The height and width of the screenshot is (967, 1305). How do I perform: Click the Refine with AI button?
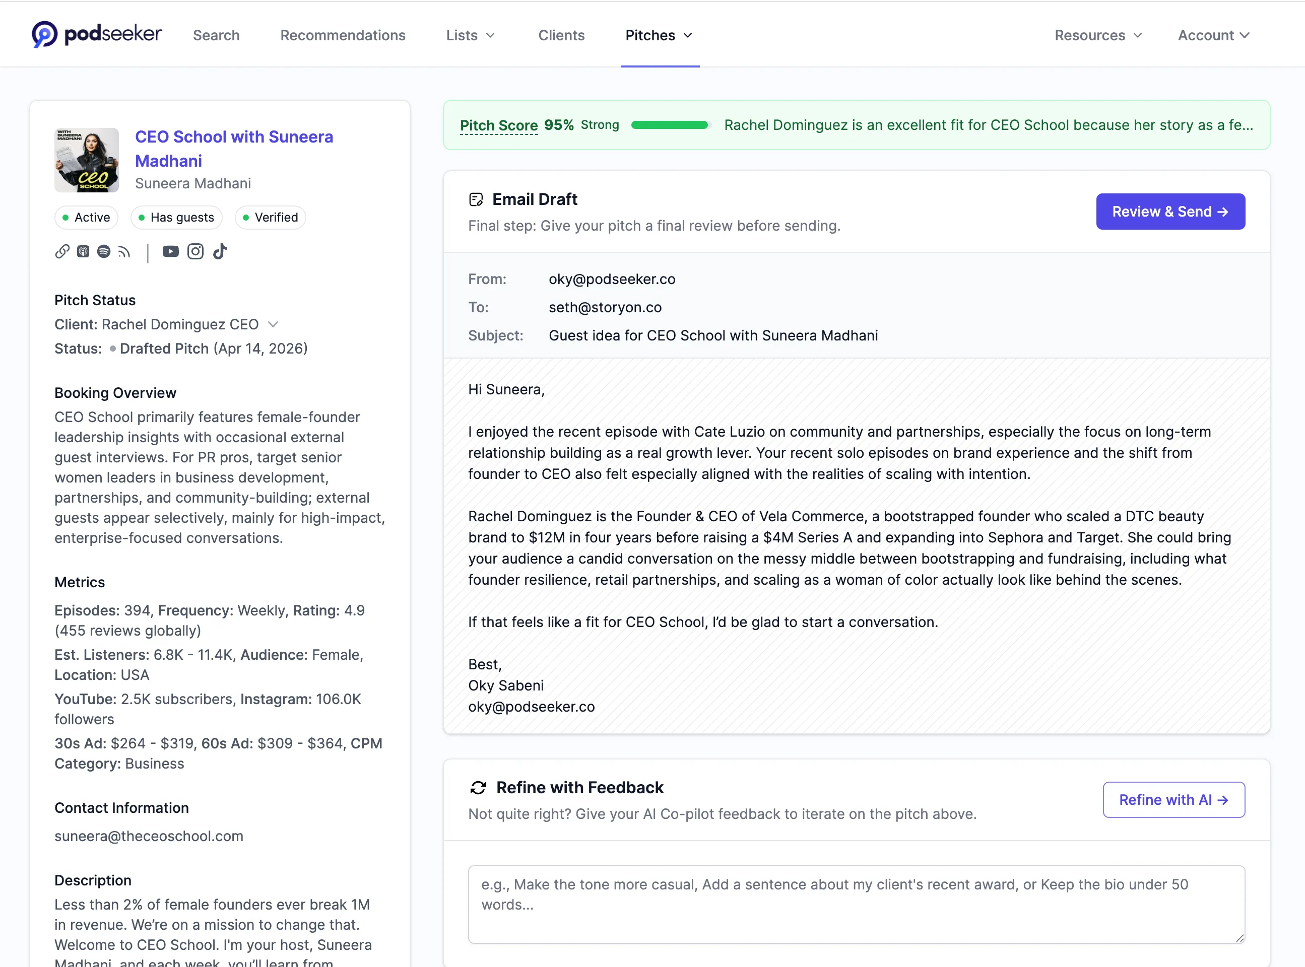pos(1173,800)
